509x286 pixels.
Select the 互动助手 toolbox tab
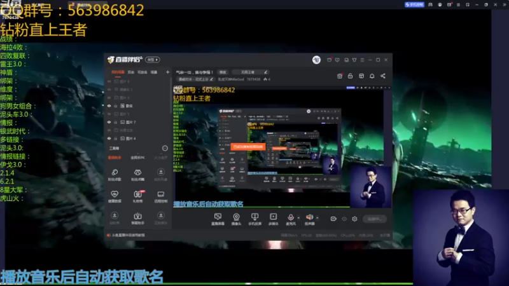tap(115, 158)
